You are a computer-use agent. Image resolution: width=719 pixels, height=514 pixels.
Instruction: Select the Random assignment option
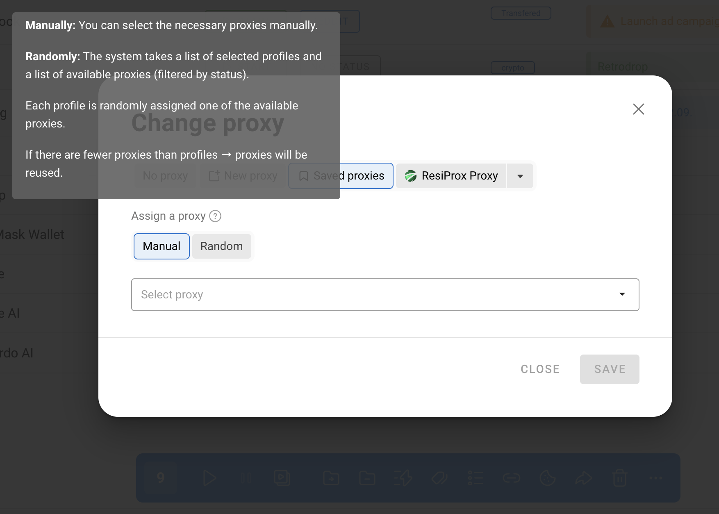point(221,246)
